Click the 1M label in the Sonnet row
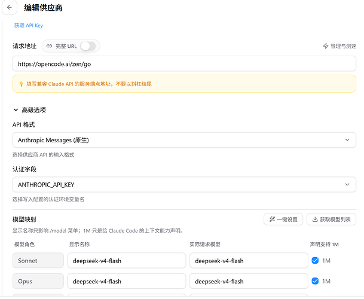 point(326,261)
